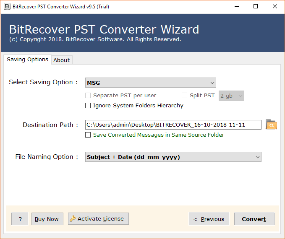Open the 2 gb split size dropdown

point(231,96)
